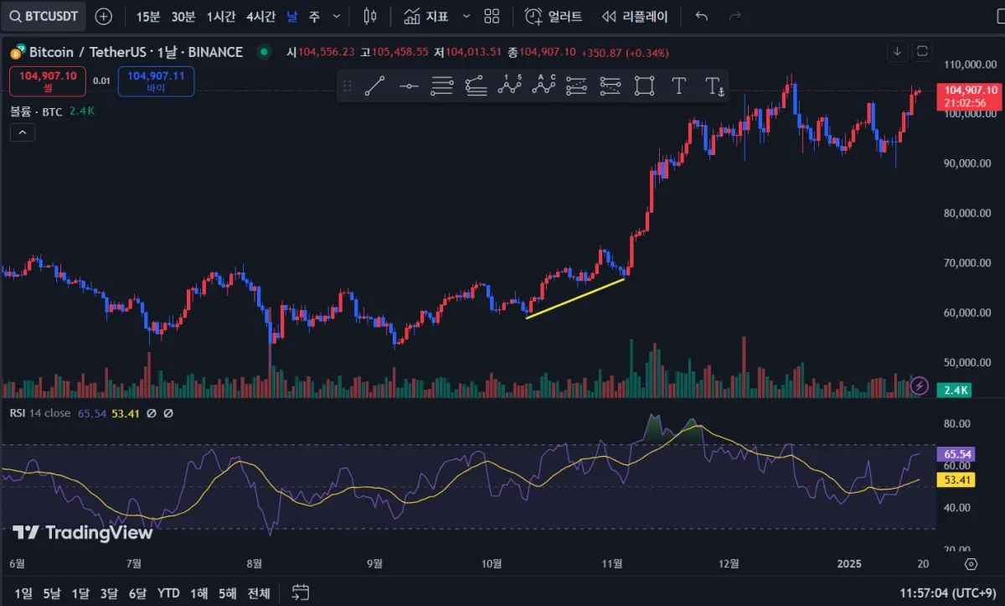Set the 3달 date range
Viewport: 1005px width, 606px height.
[109, 593]
